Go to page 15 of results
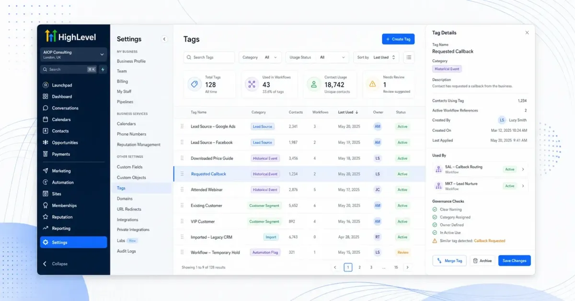This screenshot has width=575, height=301. click(x=396, y=268)
